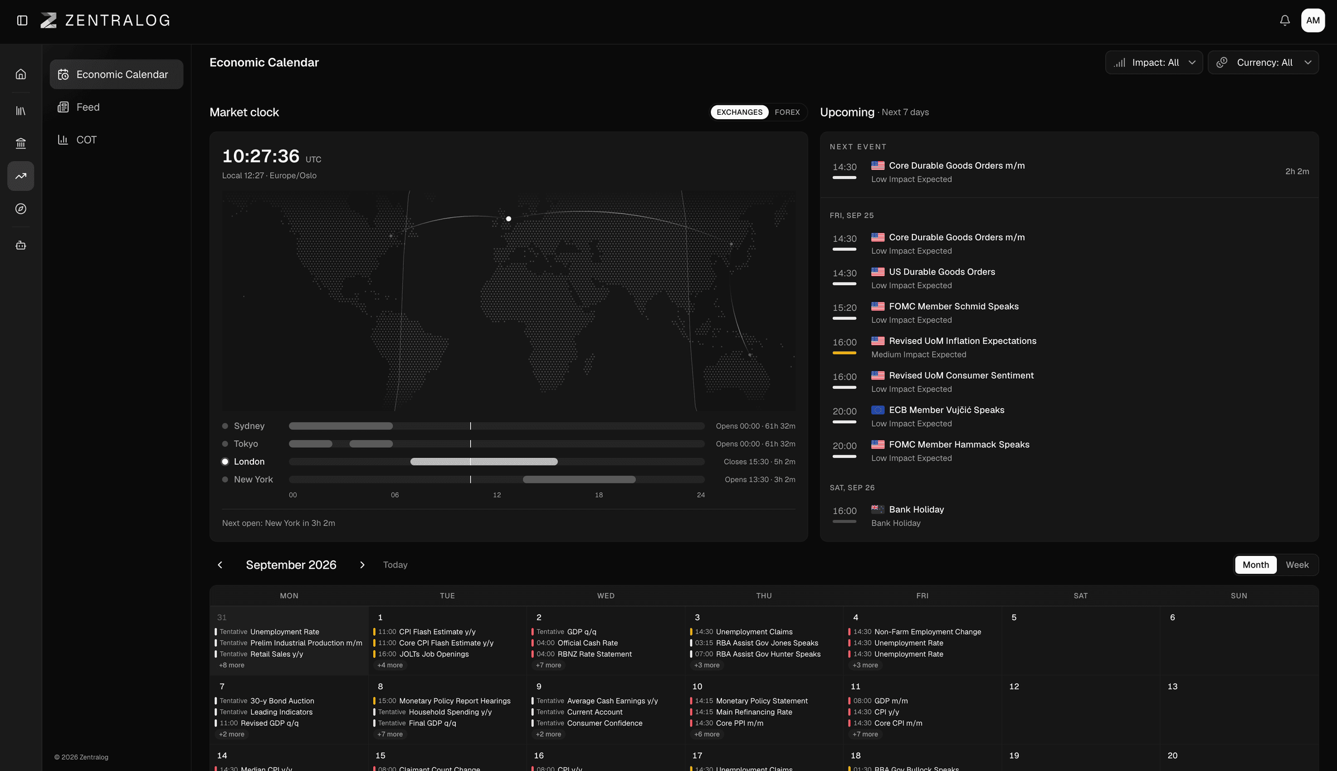The image size is (1337, 771).
Task: Open the COT menu item
Action: (x=116, y=140)
